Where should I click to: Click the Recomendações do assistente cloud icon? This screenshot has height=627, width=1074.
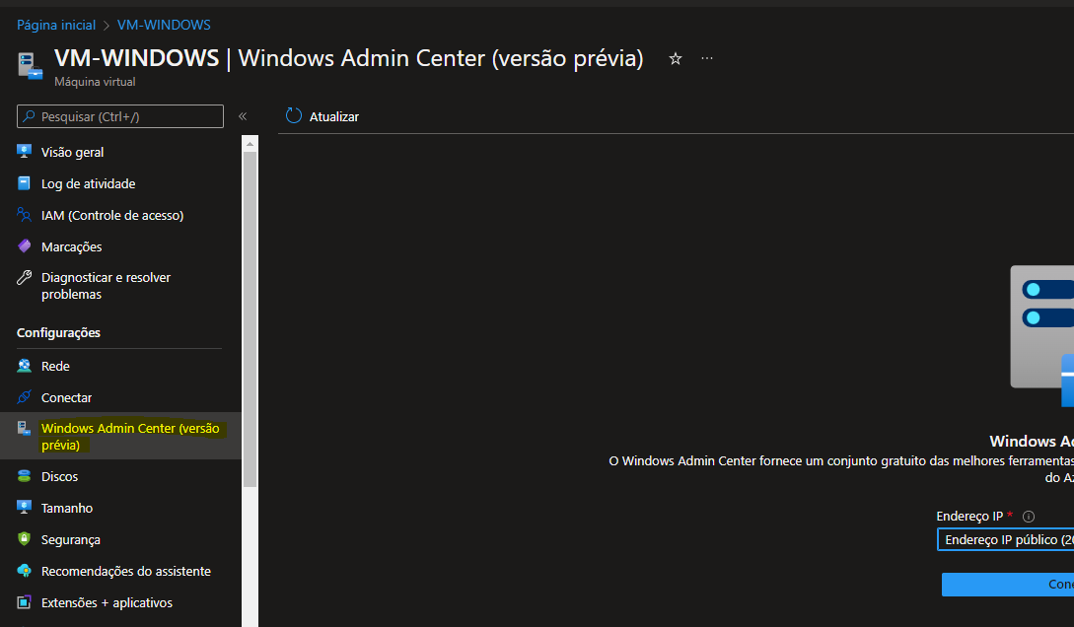point(24,570)
